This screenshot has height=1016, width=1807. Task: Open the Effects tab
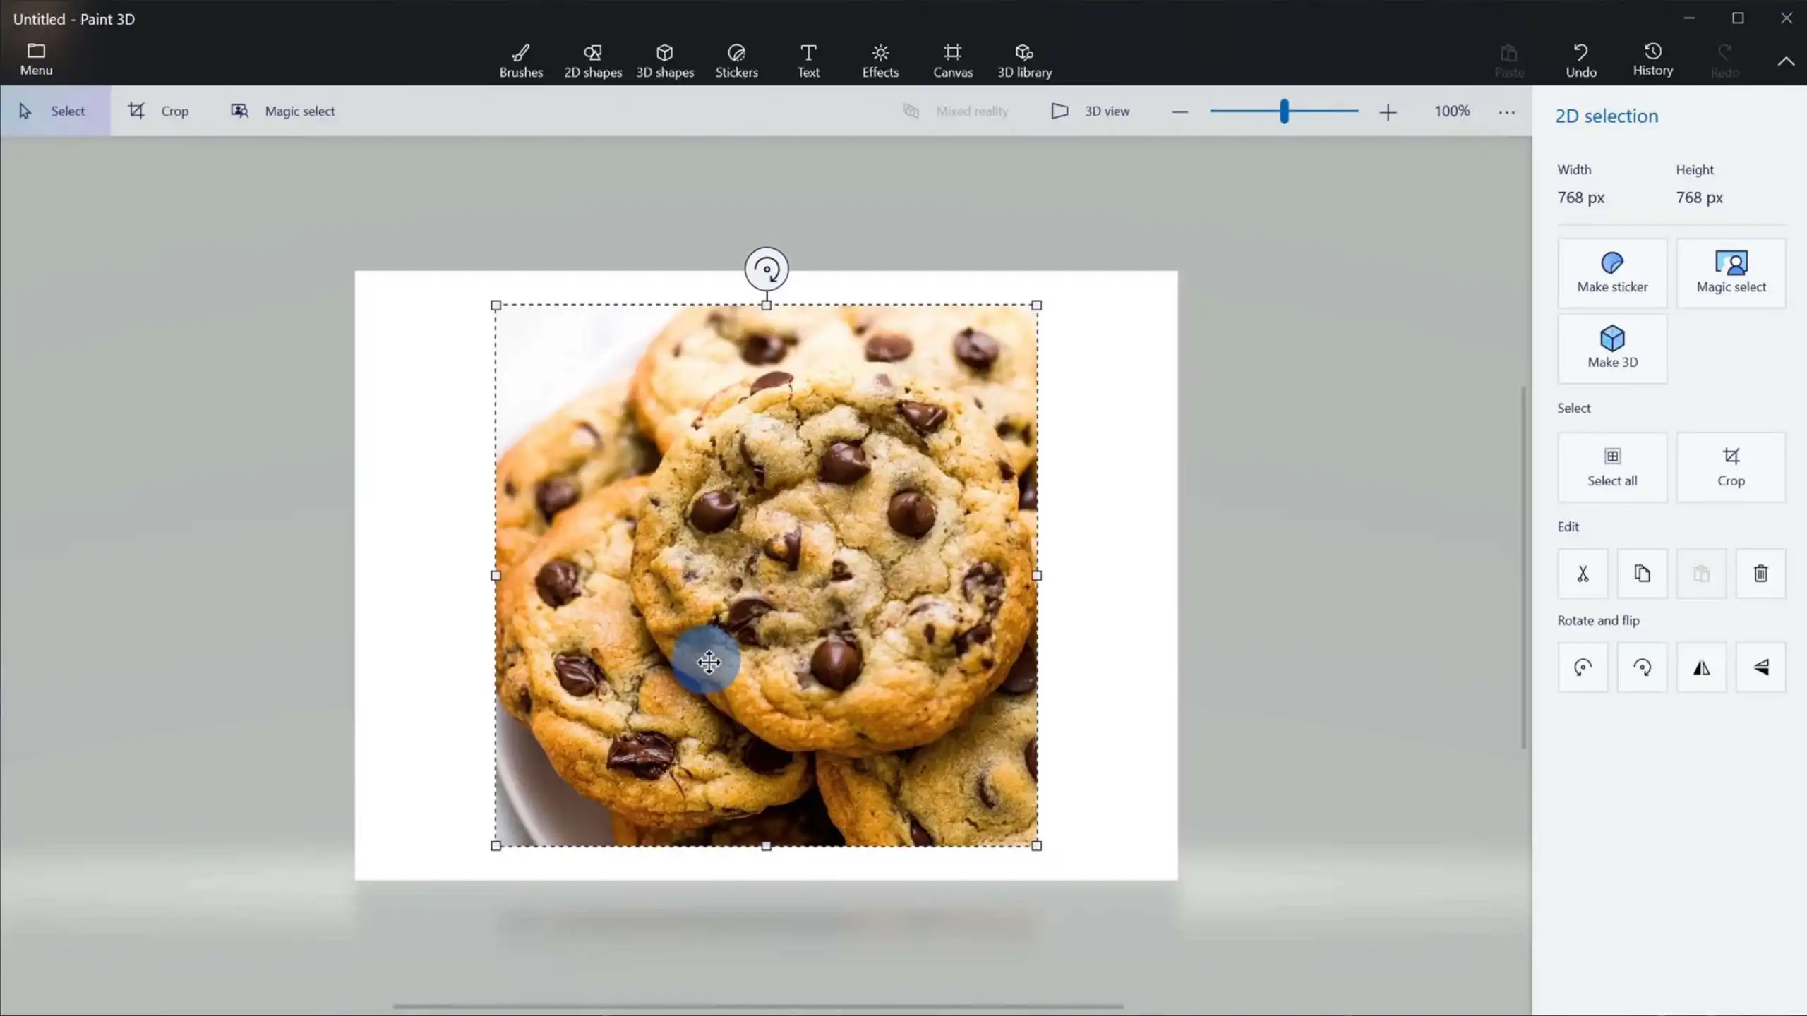click(880, 61)
